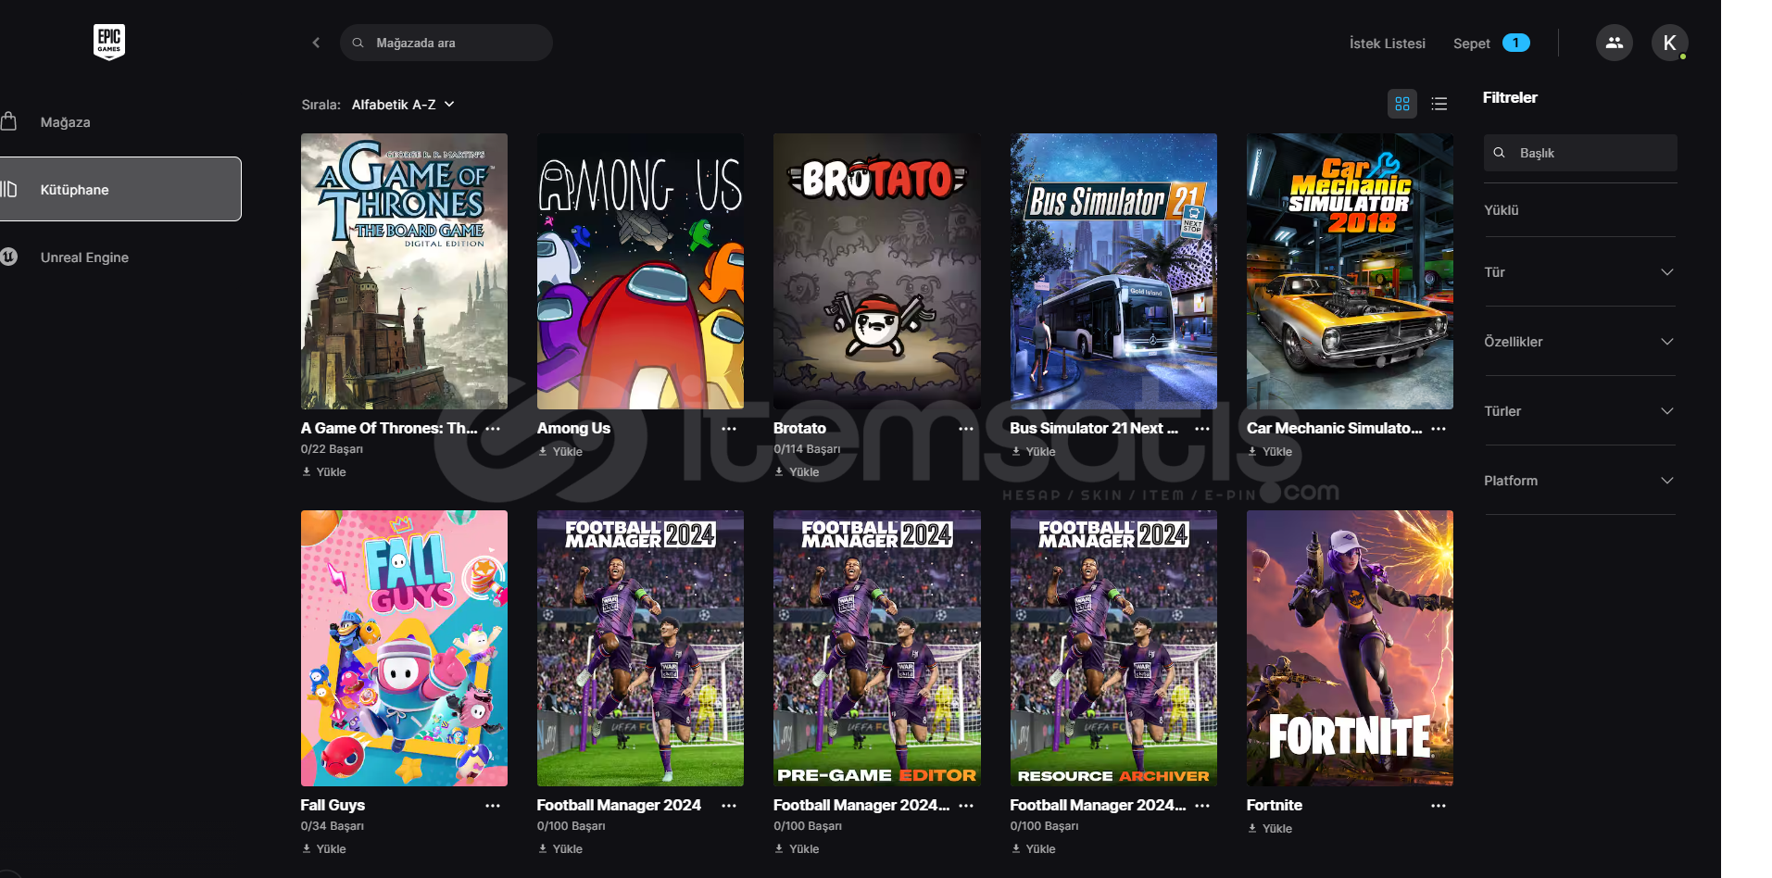Click Yükle under Car Mechanic Simulator

1270,452
